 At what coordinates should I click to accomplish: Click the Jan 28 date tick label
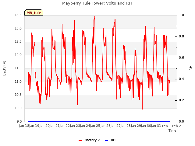(126, 126)
